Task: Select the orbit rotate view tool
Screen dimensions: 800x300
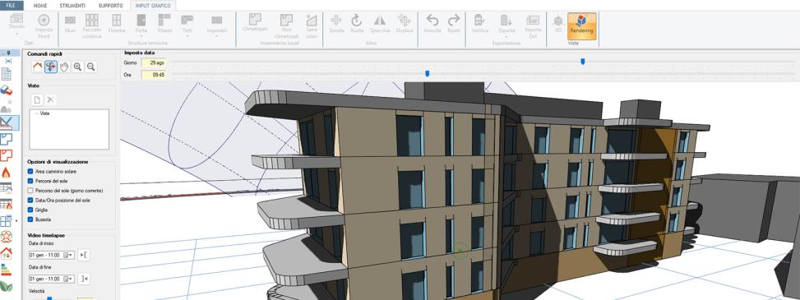Action: 50,67
